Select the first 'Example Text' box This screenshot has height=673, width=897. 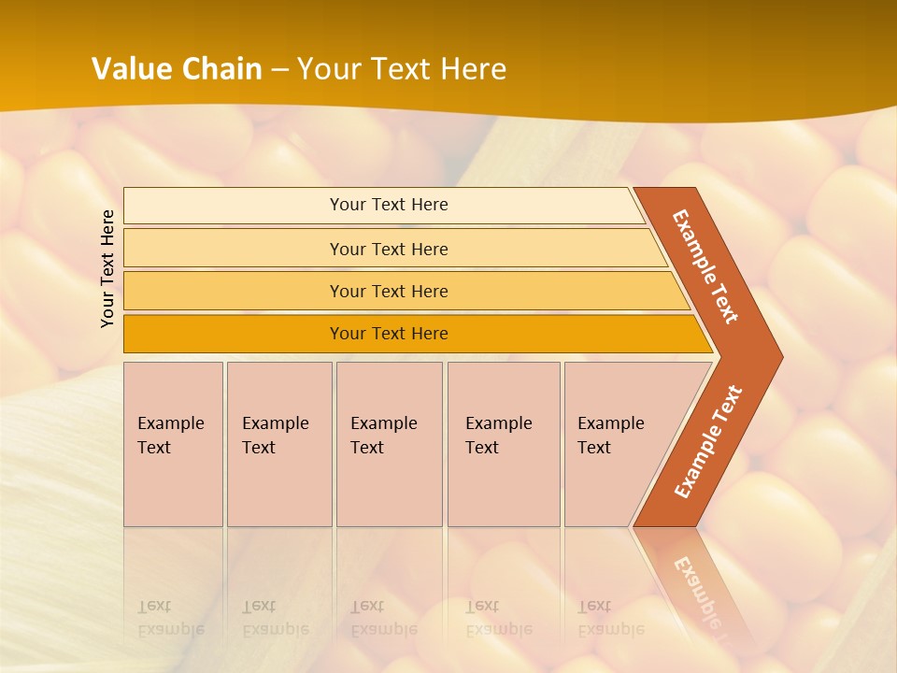pyautogui.click(x=173, y=444)
